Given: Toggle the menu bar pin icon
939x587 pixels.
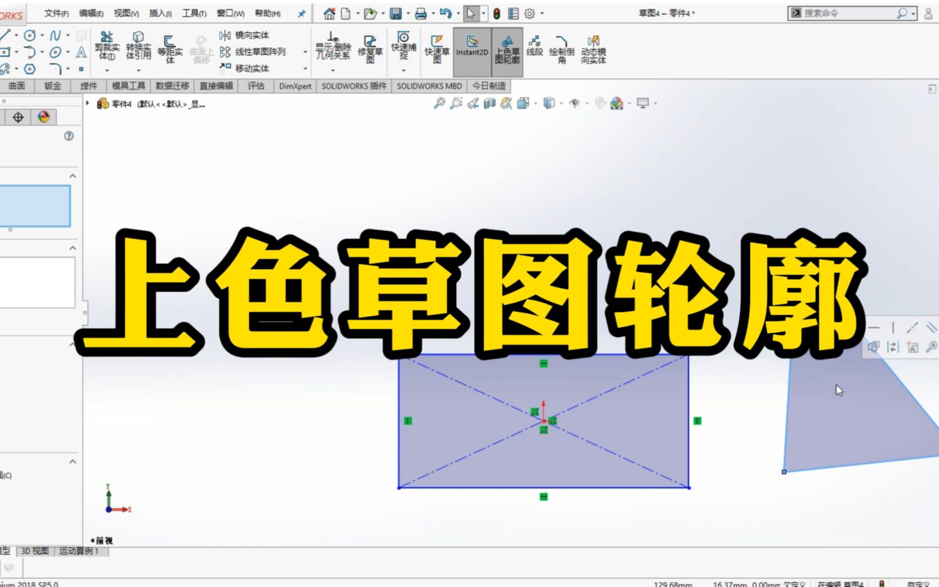Looking at the screenshot, I should 301,14.
